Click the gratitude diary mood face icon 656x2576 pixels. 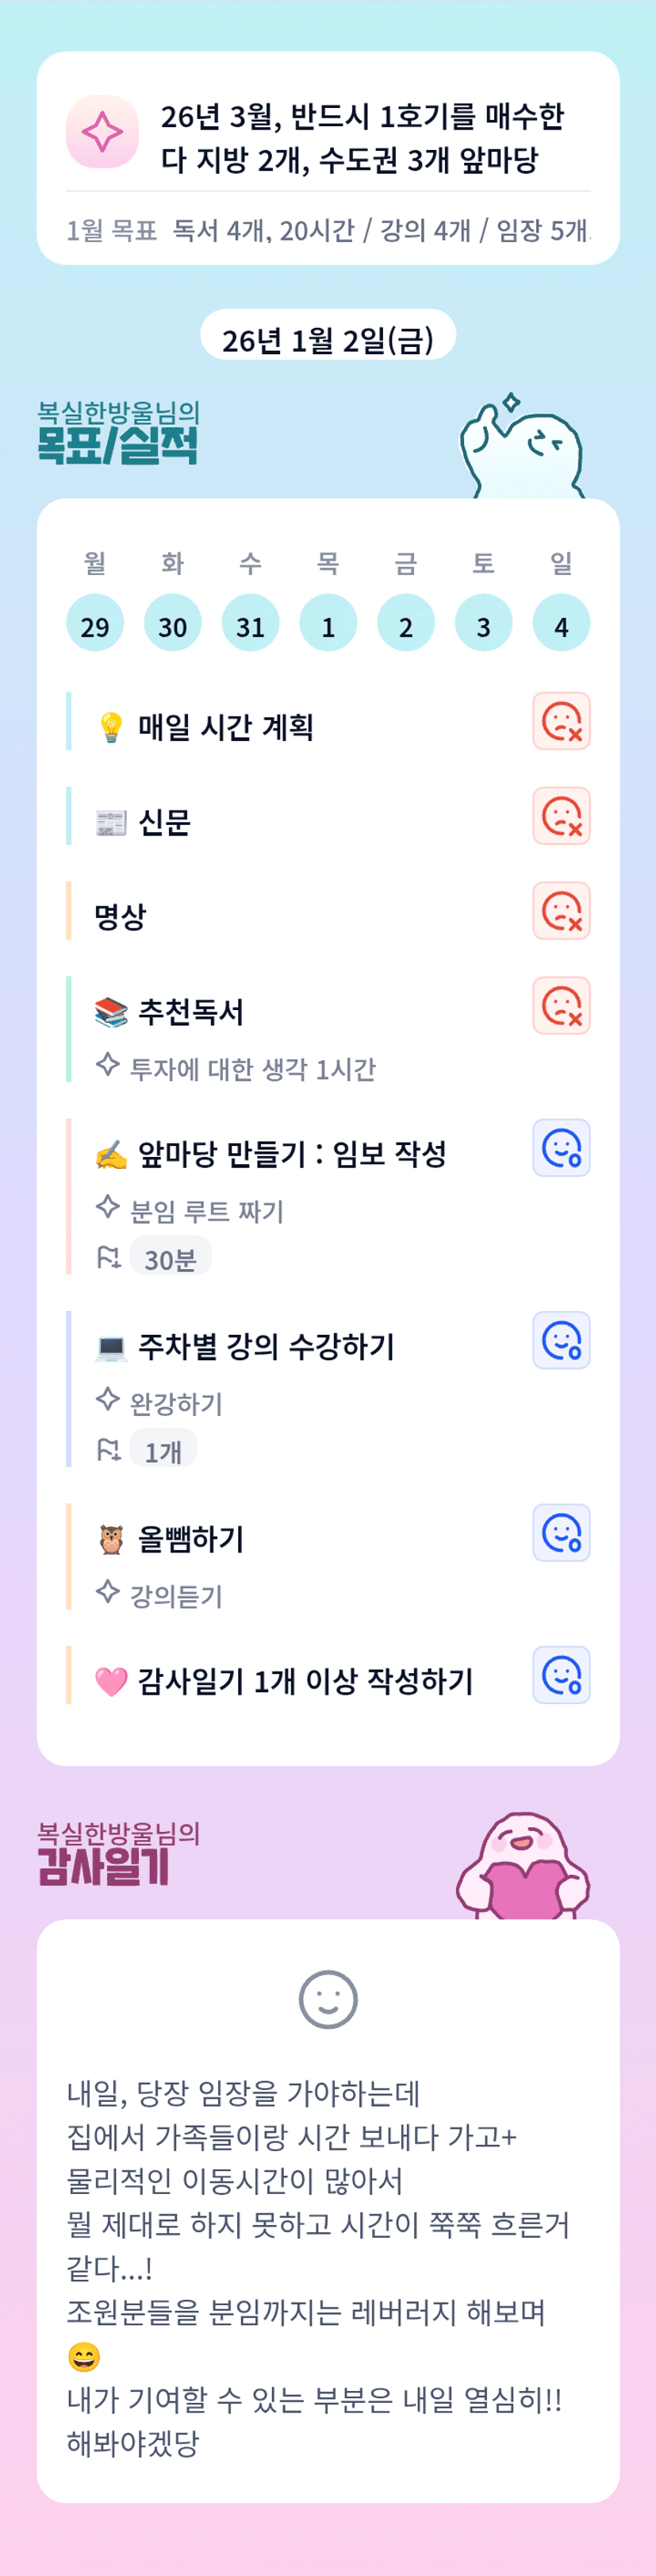(328, 1999)
